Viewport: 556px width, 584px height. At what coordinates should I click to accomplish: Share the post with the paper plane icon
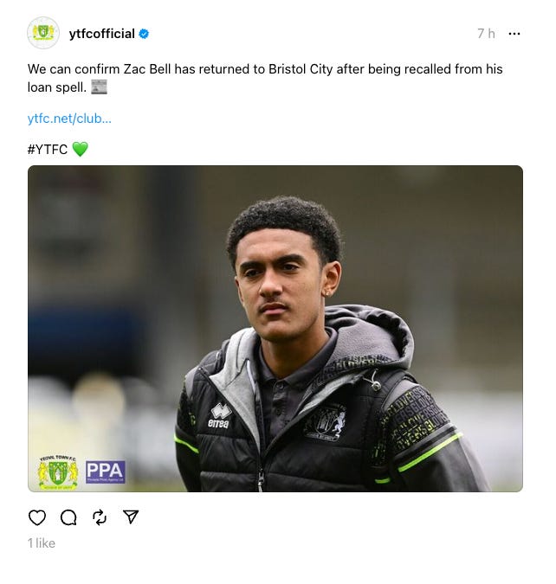(131, 517)
